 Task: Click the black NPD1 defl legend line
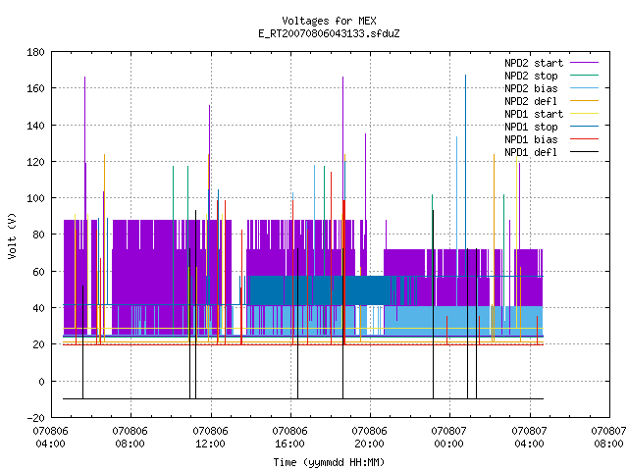coord(584,152)
